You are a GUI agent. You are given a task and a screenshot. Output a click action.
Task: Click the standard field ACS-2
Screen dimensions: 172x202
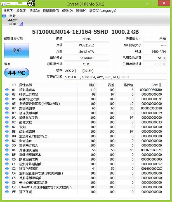click(115, 71)
